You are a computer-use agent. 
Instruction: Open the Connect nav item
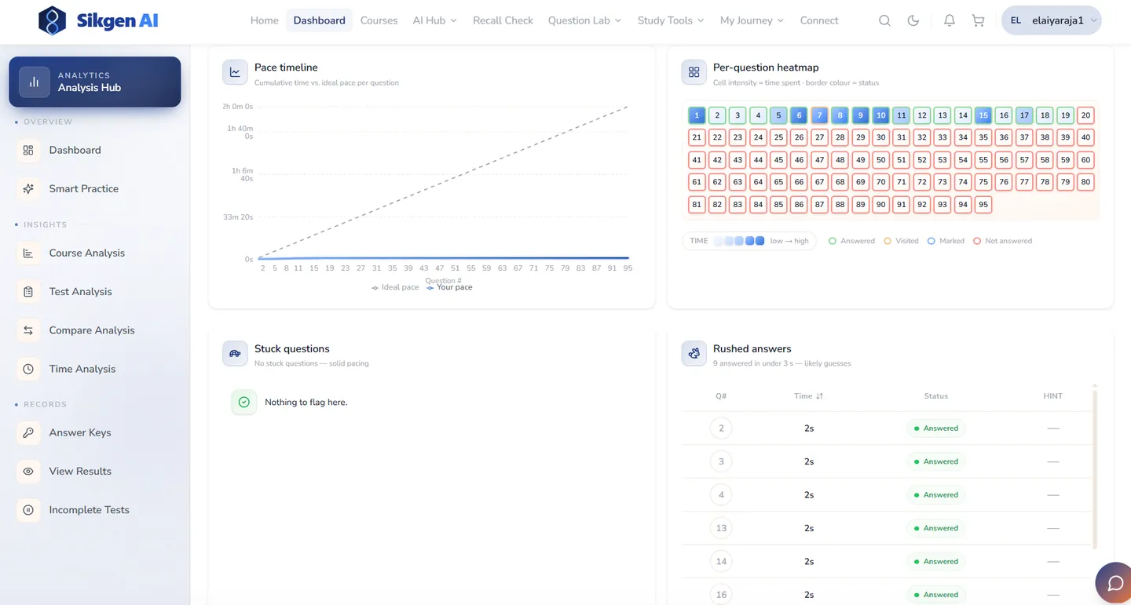pos(819,20)
